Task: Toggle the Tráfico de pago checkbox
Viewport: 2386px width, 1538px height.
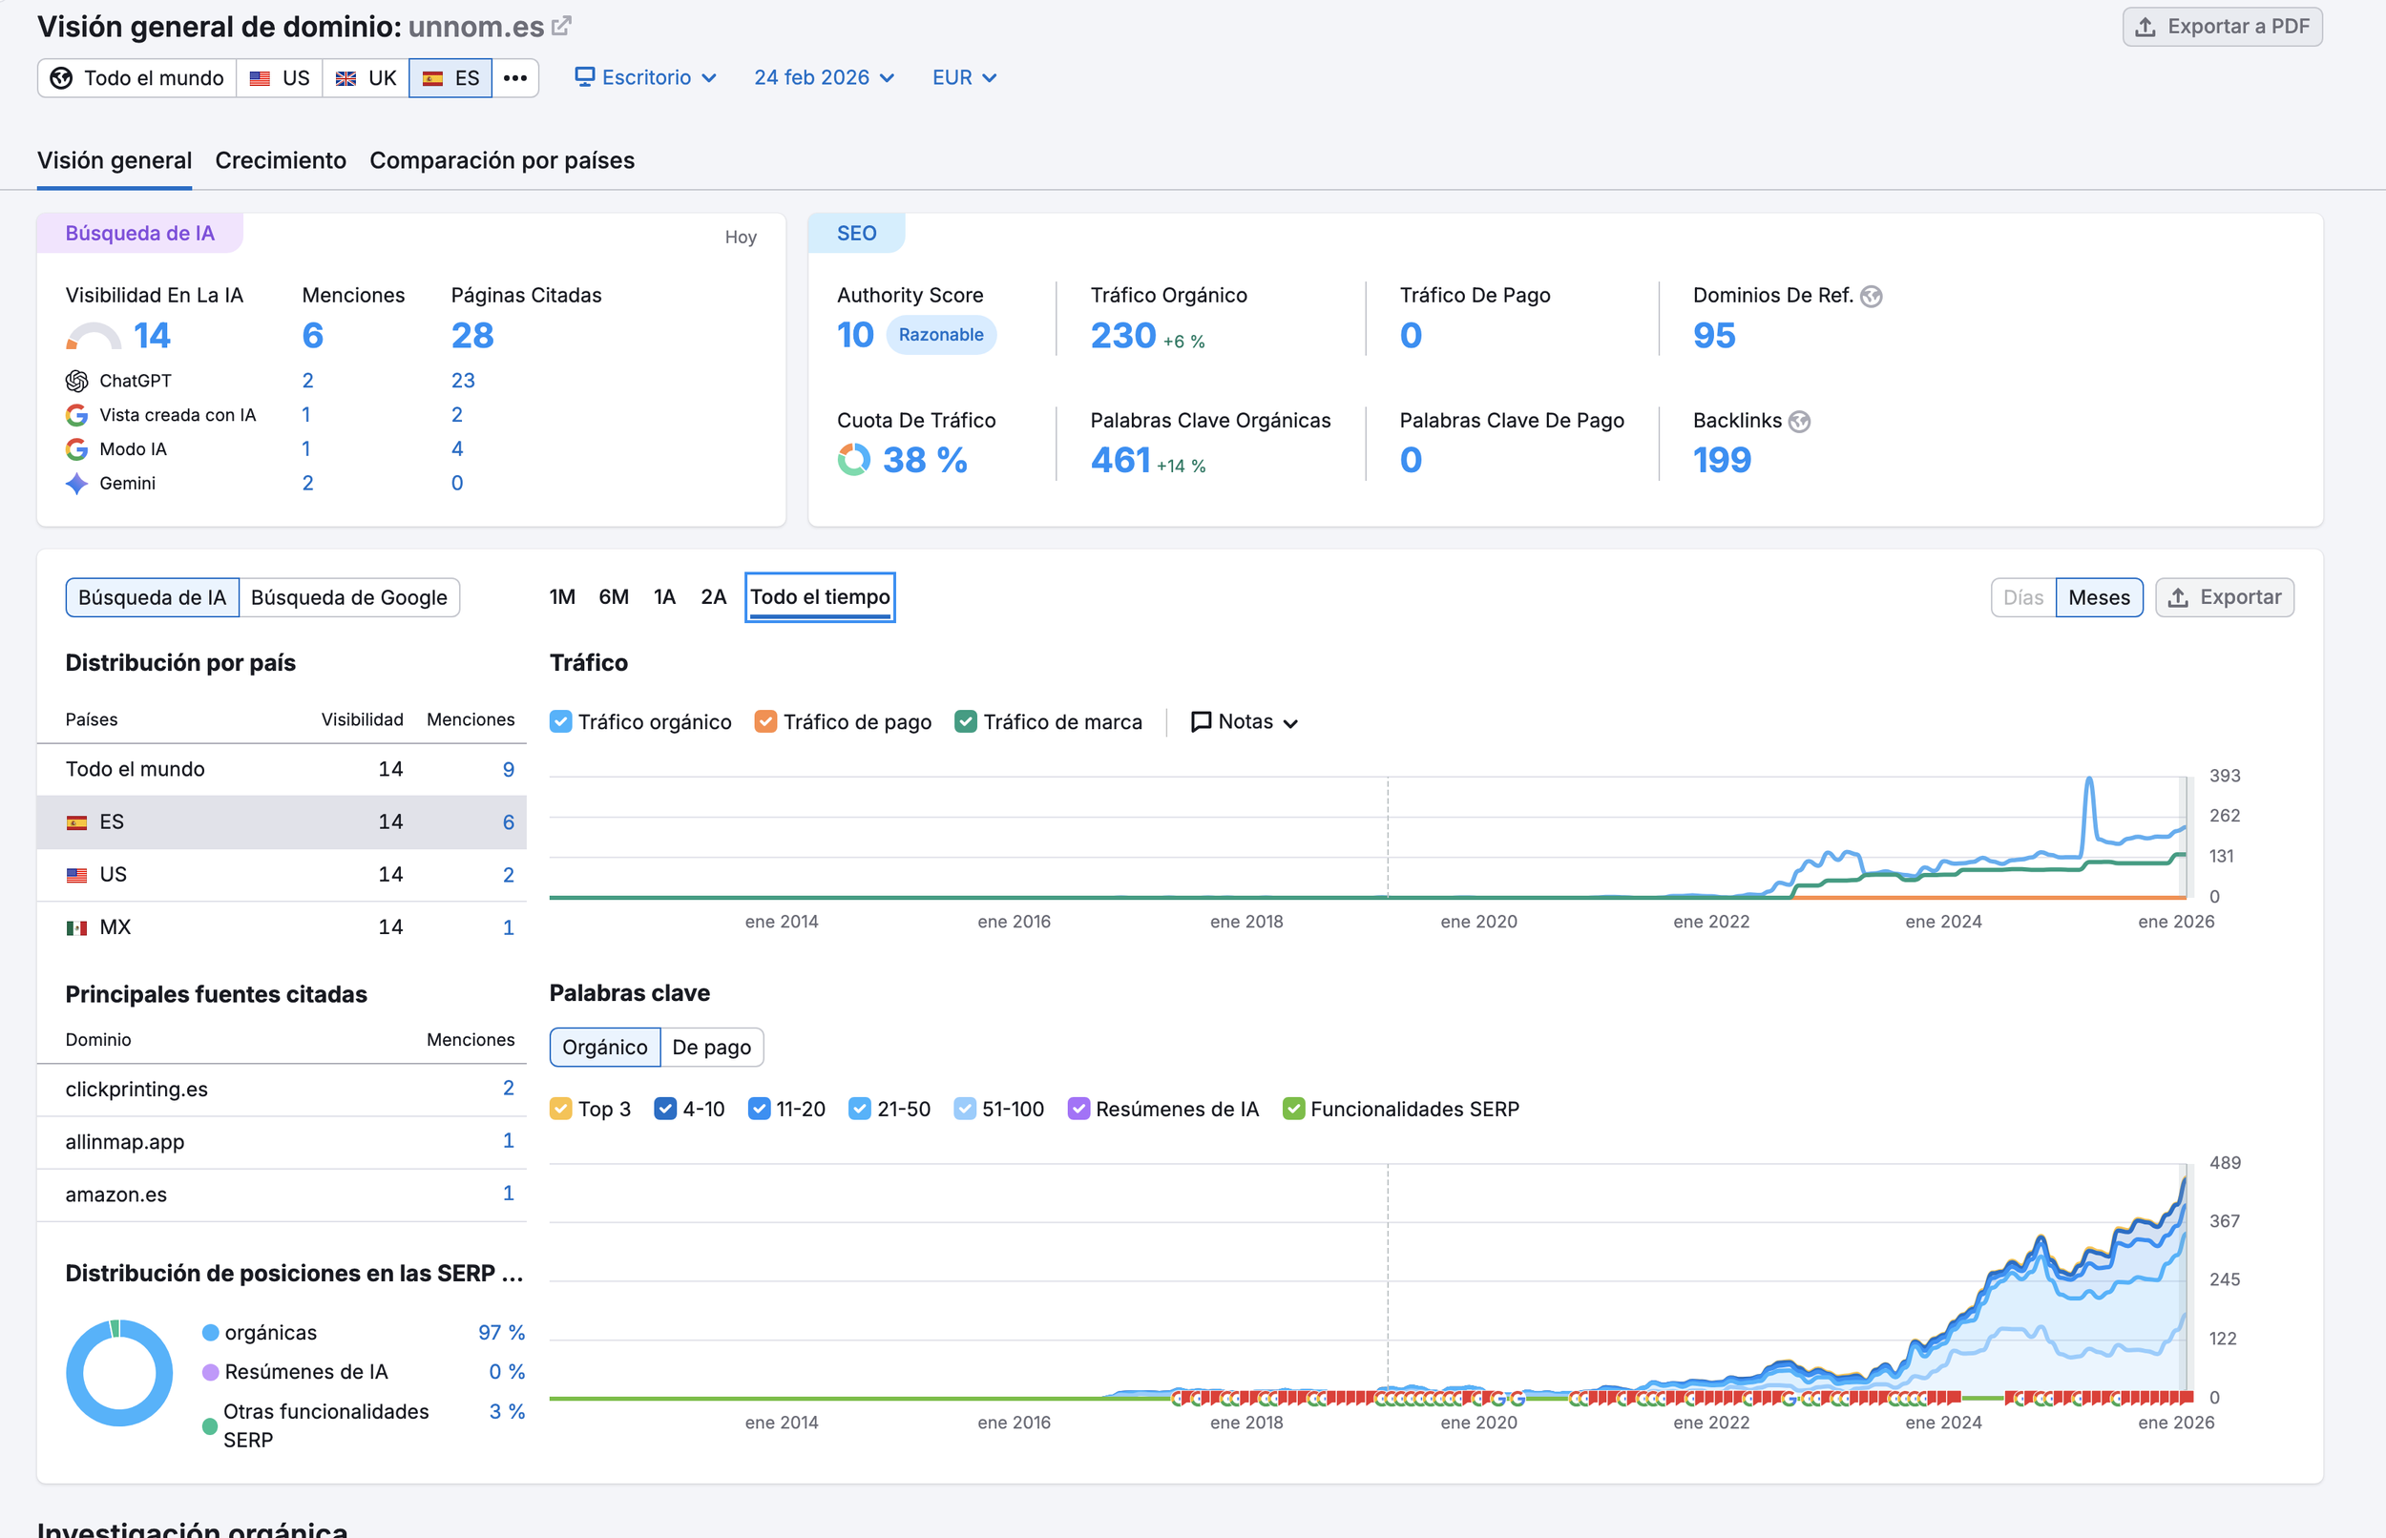Action: 766,722
